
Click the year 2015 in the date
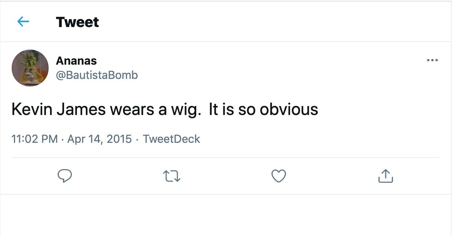119,139
